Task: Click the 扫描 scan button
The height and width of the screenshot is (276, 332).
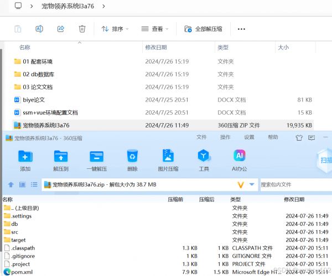Action: pos(325,161)
